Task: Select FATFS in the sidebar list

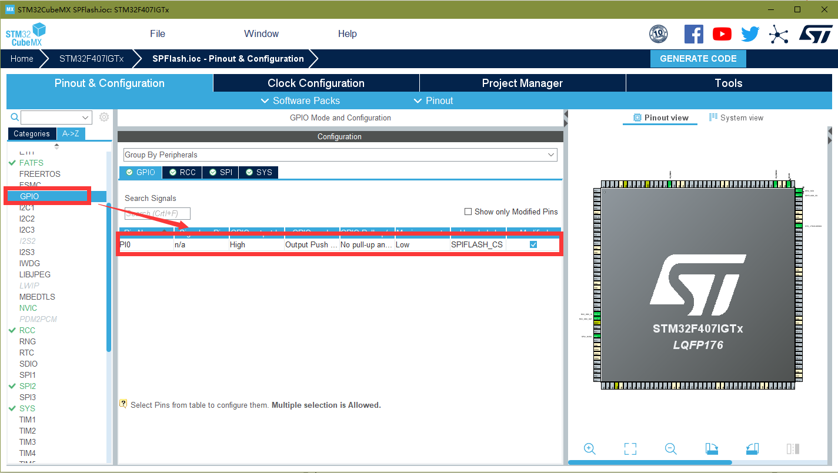Action: click(31, 163)
